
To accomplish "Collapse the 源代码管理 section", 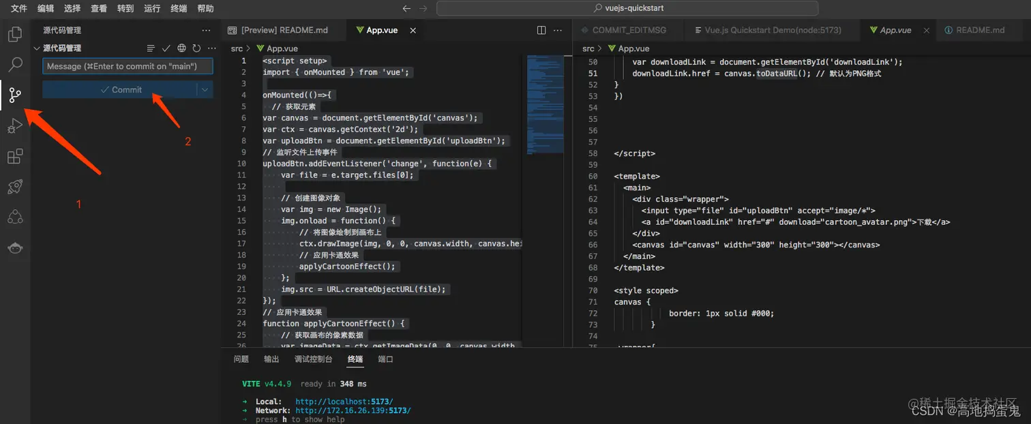I will click(x=37, y=48).
